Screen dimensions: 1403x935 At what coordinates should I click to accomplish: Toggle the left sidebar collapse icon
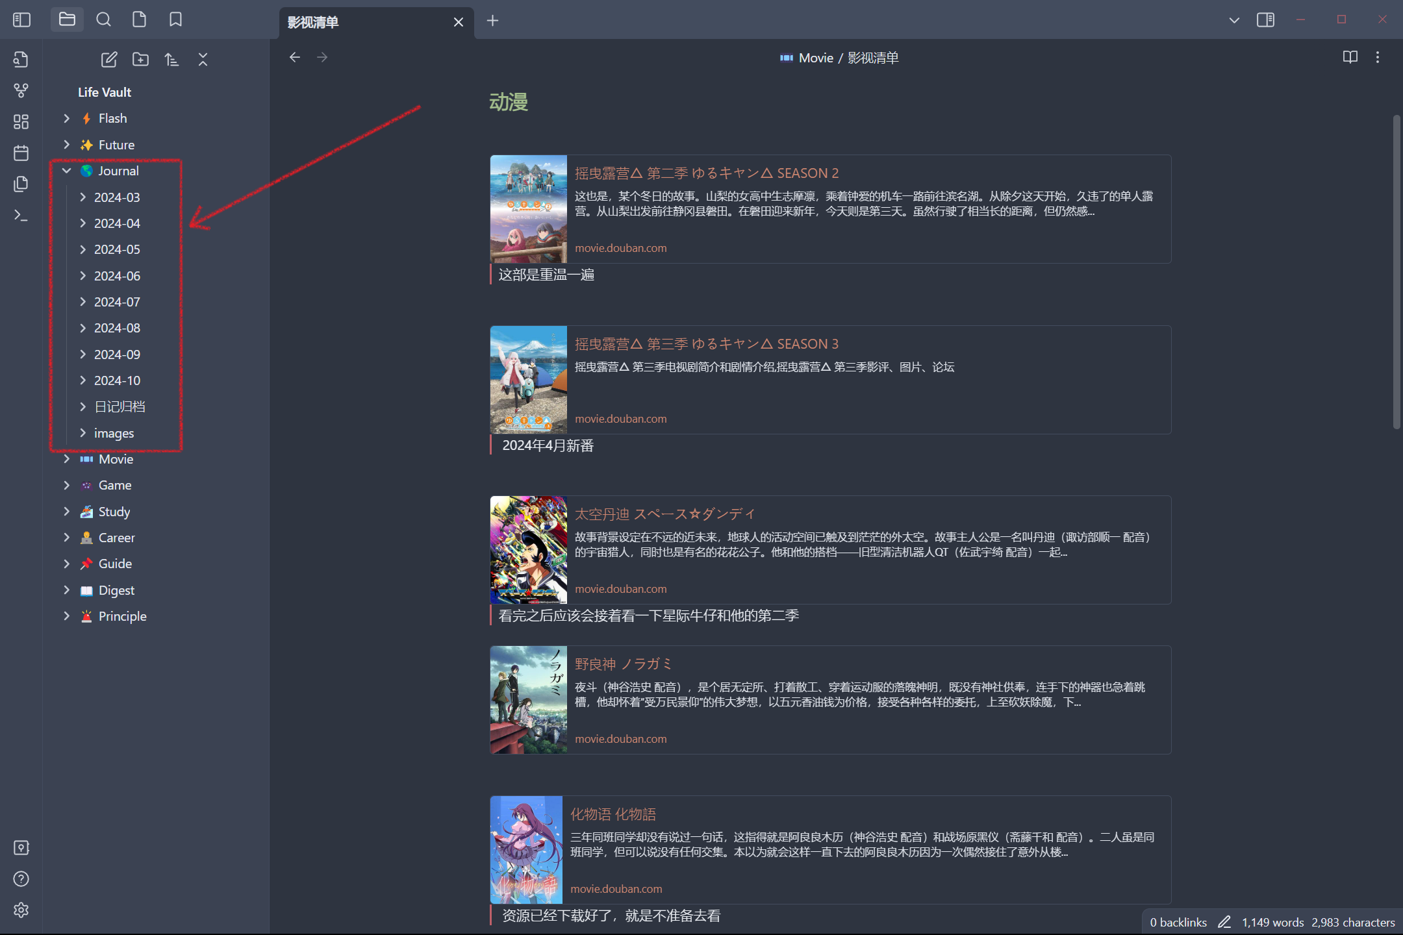click(x=21, y=20)
